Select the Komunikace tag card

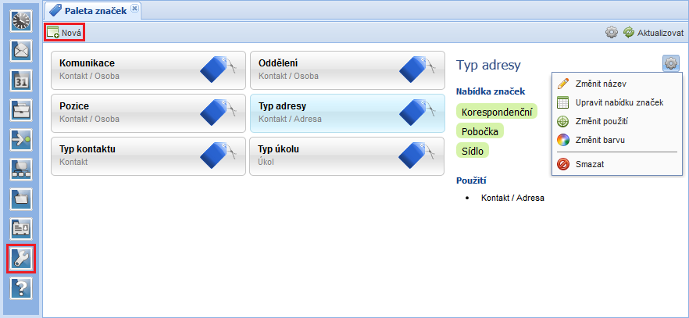pyautogui.click(x=148, y=69)
